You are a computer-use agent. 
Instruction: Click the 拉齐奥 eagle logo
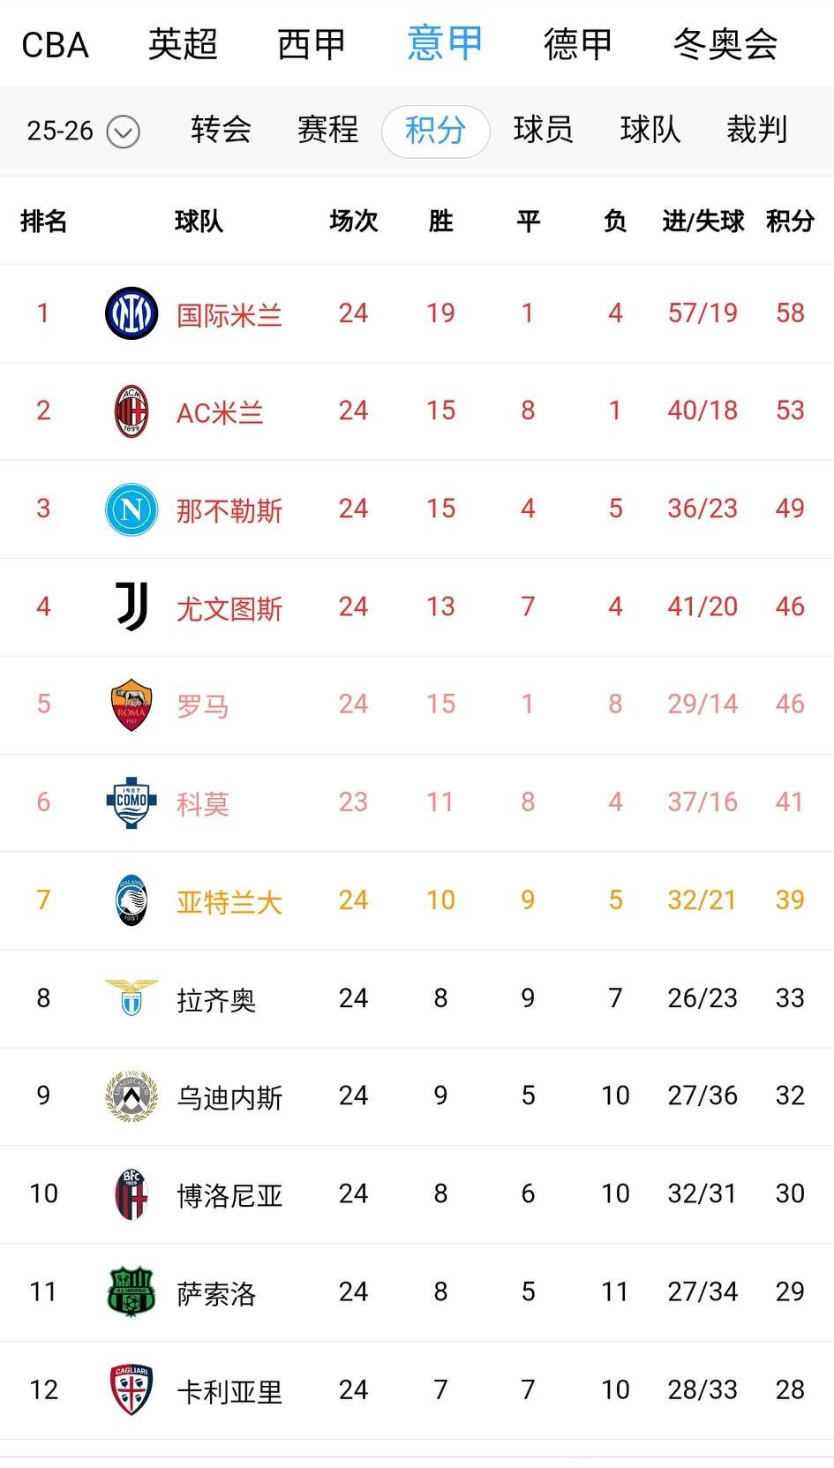click(x=131, y=998)
